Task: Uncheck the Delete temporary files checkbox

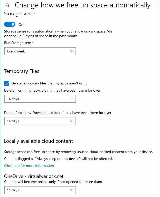Action: (x=7, y=83)
